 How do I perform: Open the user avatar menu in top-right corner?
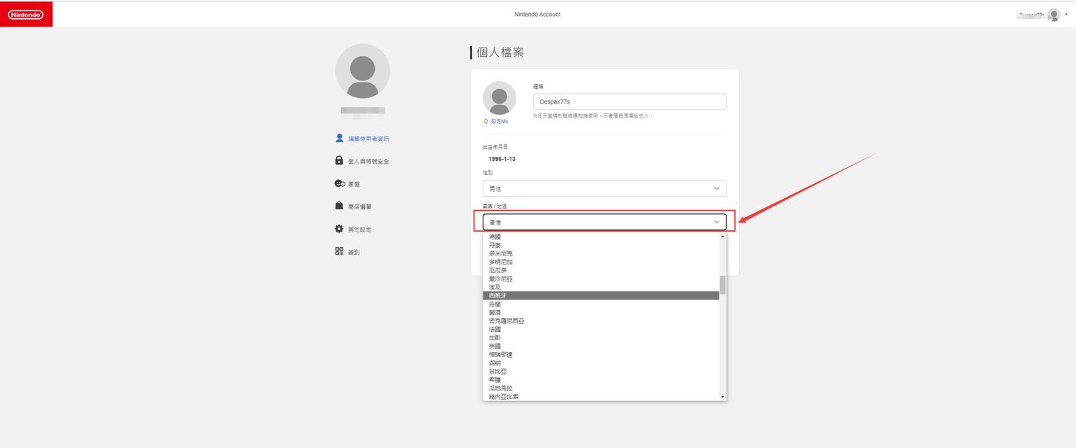click(x=1054, y=15)
